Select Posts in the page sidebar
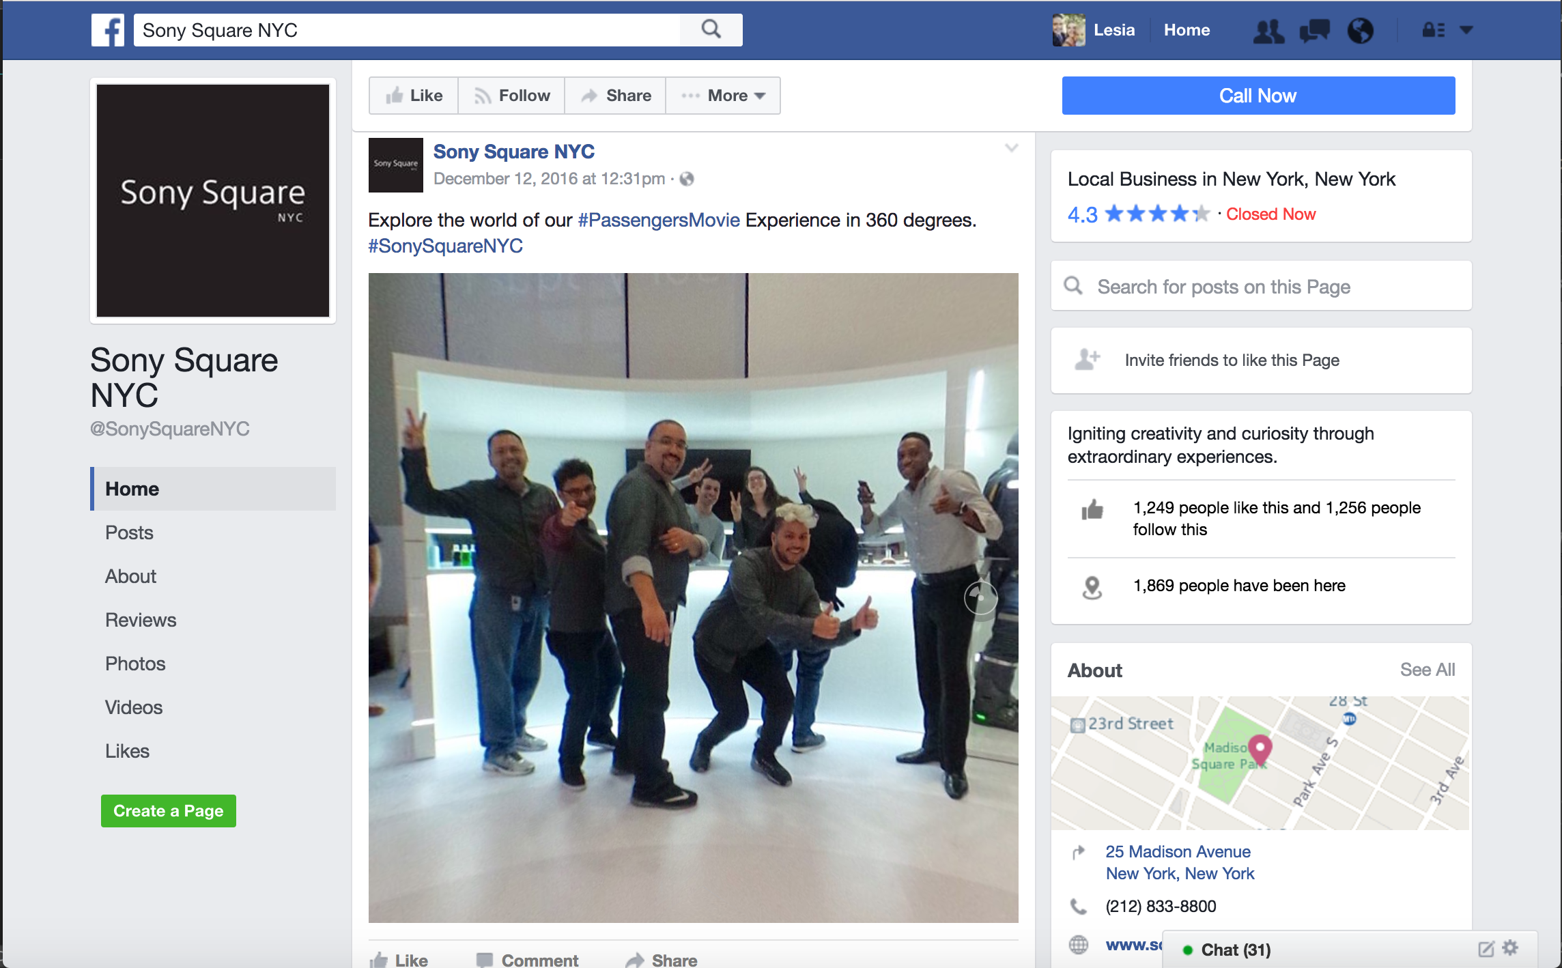 tap(213, 532)
